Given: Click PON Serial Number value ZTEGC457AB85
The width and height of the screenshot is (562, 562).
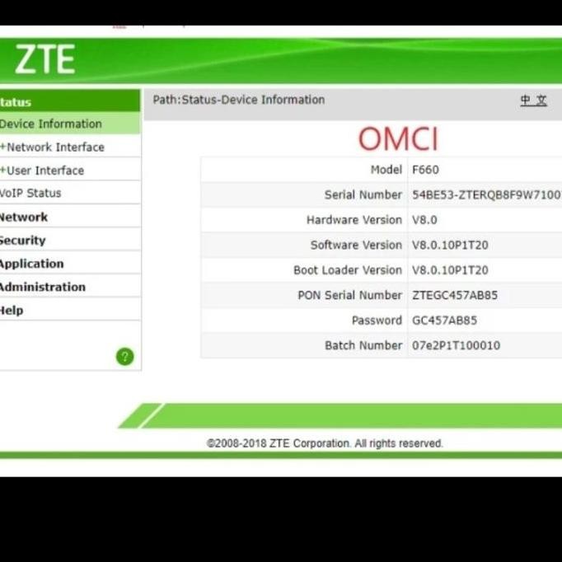Looking at the screenshot, I should 455,295.
